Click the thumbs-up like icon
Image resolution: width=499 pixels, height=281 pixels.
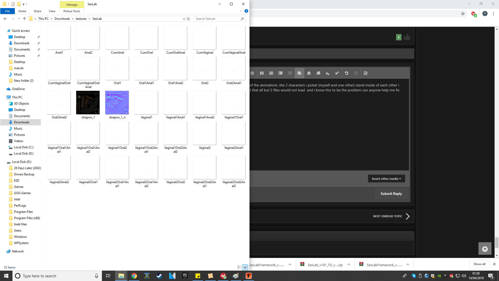(x=407, y=37)
